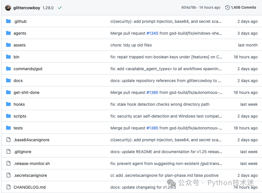Click the agents folder icon
Viewport: 262px width, 193px height.
pyautogui.click(x=8, y=33)
